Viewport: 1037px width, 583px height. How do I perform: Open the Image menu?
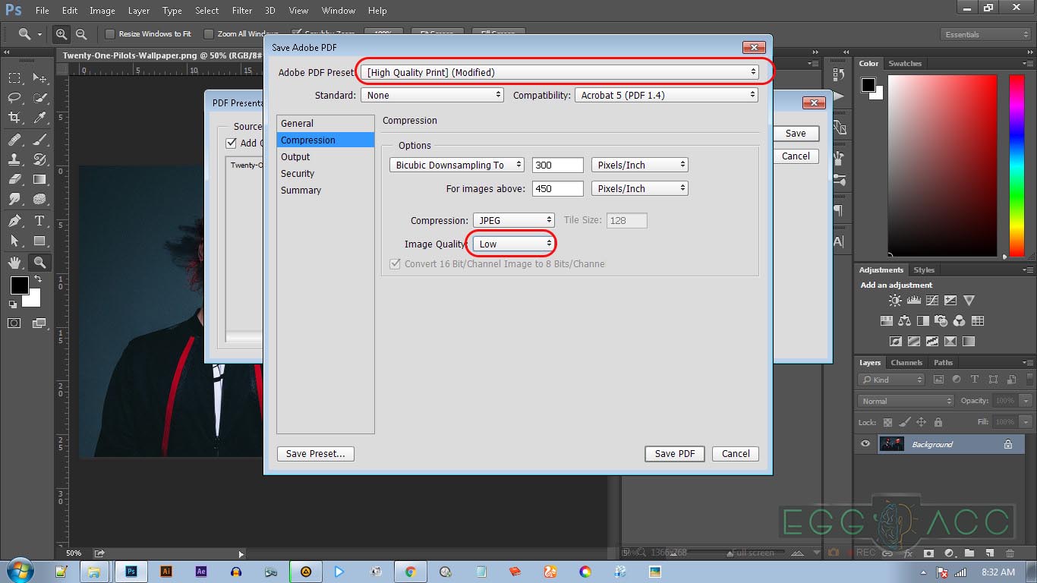click(102, 11)
